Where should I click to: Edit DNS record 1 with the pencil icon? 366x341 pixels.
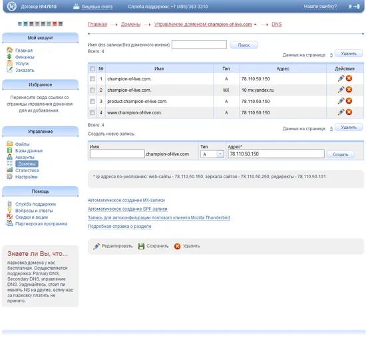click(341, 78)
